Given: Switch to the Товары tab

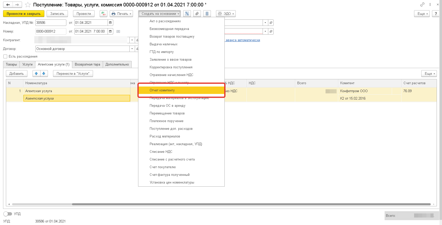Looking at the screenshot, I should pyautogui.click(x=11, y=65).
